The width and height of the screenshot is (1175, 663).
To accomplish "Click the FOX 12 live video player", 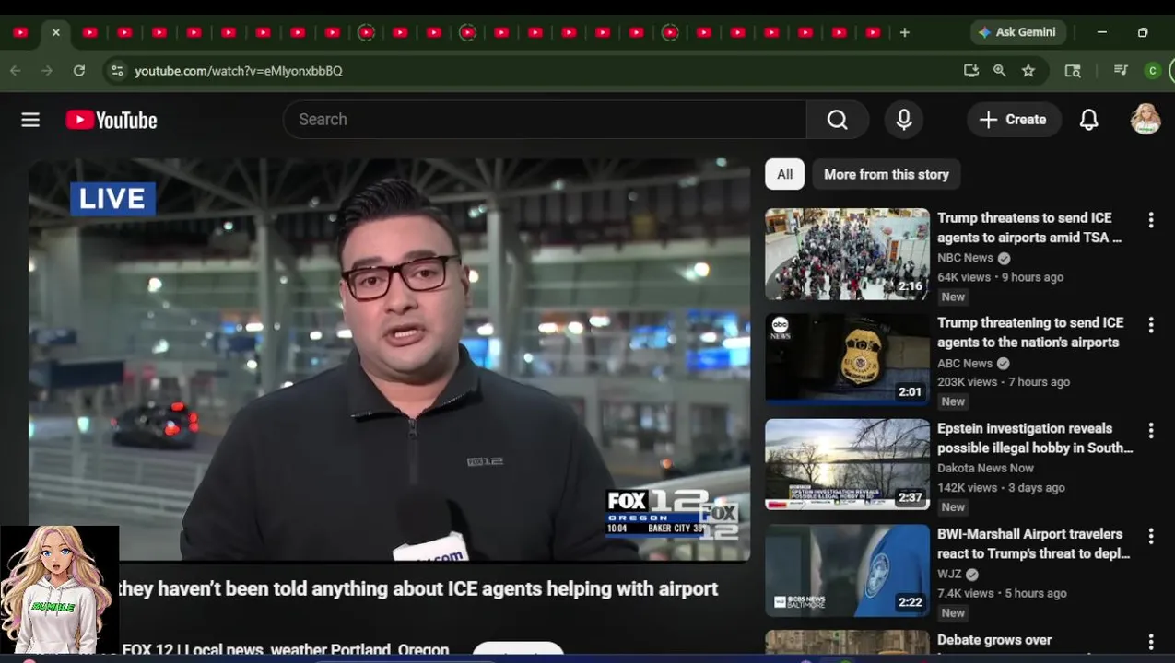I will [389, 360].
